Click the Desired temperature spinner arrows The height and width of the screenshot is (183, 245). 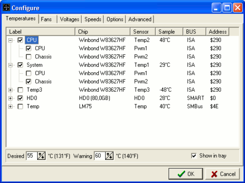41,156
